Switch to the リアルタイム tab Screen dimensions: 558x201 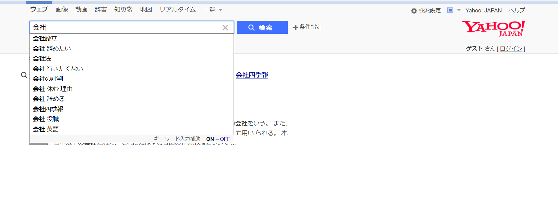point(178,10)
